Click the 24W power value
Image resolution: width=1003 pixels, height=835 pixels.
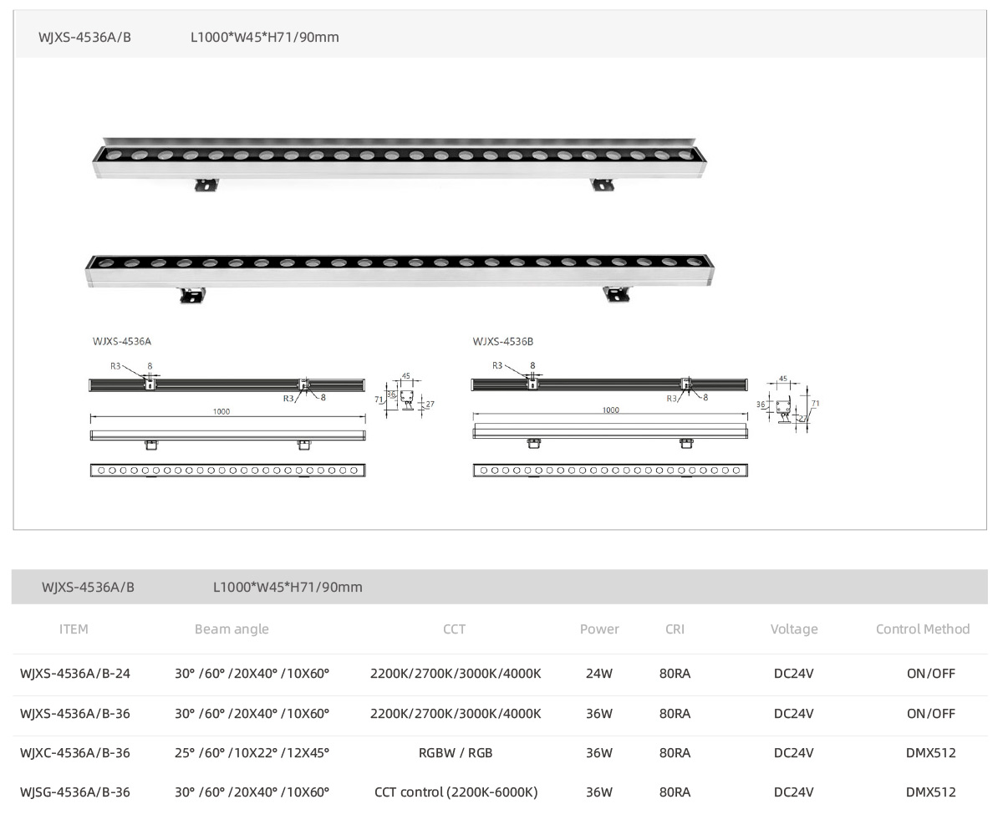coord(599,673)
